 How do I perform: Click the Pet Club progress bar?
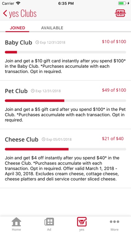tap(65, 101)
